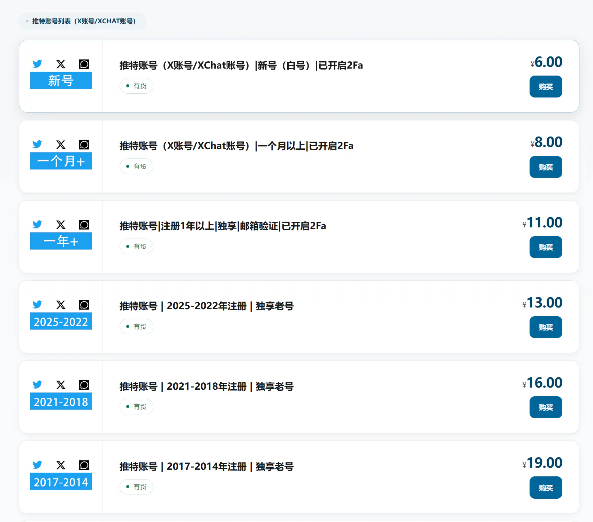Hit the 购买 button next to ¥11.00
593x522 pixels.
click(545, 247)
